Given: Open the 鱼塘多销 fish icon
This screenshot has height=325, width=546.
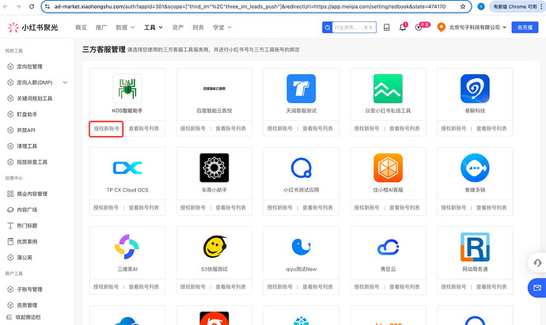Looking at the screenshot, I should 475,168.
